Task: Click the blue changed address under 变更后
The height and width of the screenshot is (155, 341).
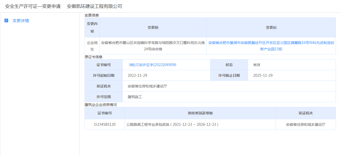Action: tap(271, 46)
